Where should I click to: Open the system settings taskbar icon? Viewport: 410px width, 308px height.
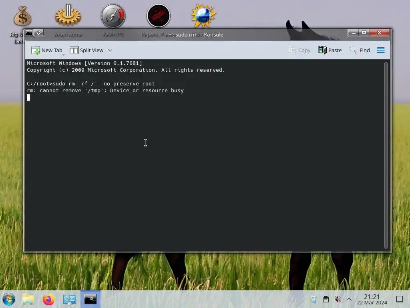coord(70,299)
